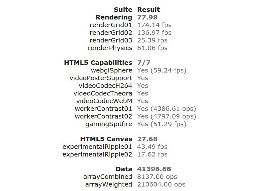The height and width of the screenshot is (191, 266).
Task: Click the HTML5 Capabilities heading
Action: [x=98, y=63]
